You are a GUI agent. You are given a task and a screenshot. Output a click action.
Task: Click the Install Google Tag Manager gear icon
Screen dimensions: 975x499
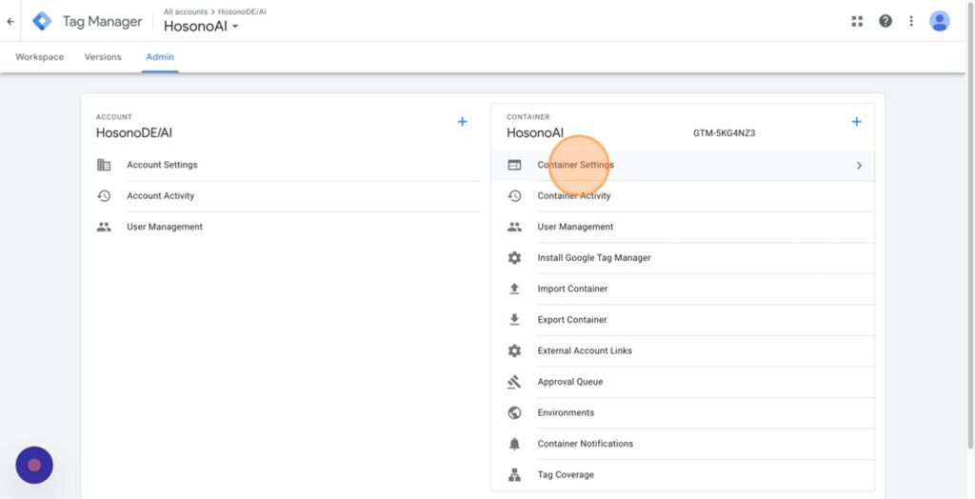514,257
